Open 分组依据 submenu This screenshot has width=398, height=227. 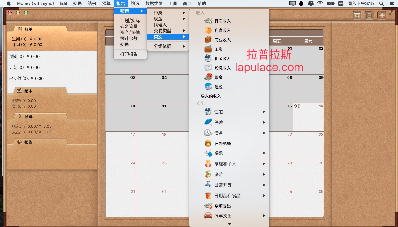click(x=168, y=46)
